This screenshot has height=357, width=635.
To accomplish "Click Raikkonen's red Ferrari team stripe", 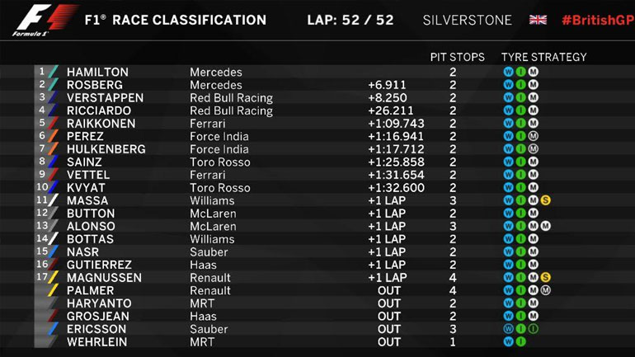I will click(x=54, y=124).
